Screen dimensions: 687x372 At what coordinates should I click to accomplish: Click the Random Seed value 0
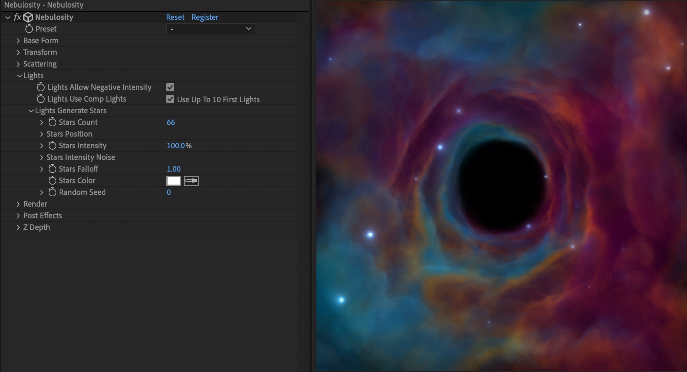[x=169, y=192]
